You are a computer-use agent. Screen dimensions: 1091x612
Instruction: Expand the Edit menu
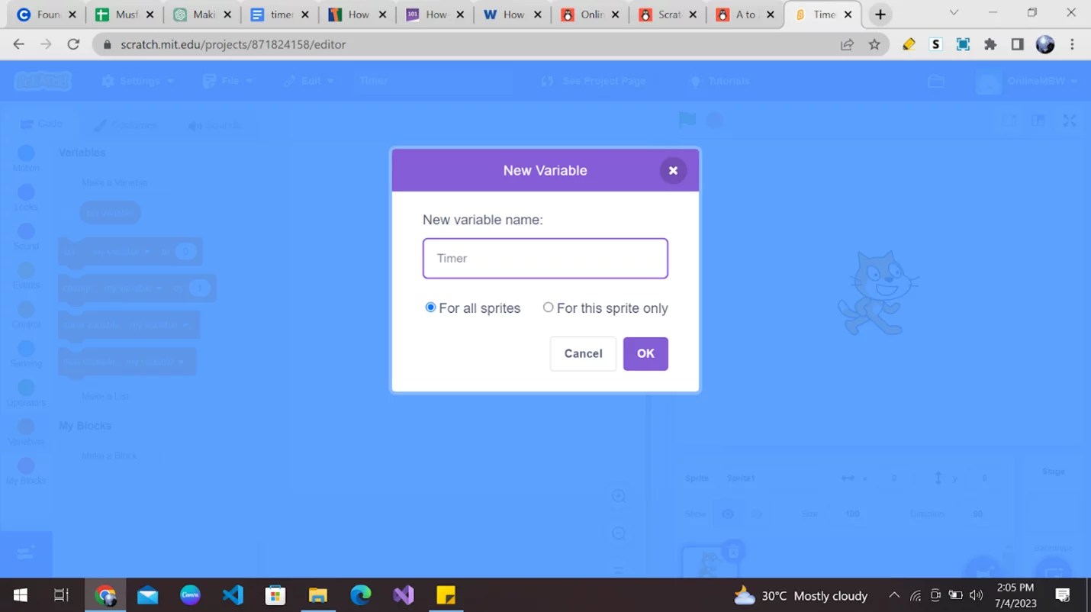click(308, 80)
